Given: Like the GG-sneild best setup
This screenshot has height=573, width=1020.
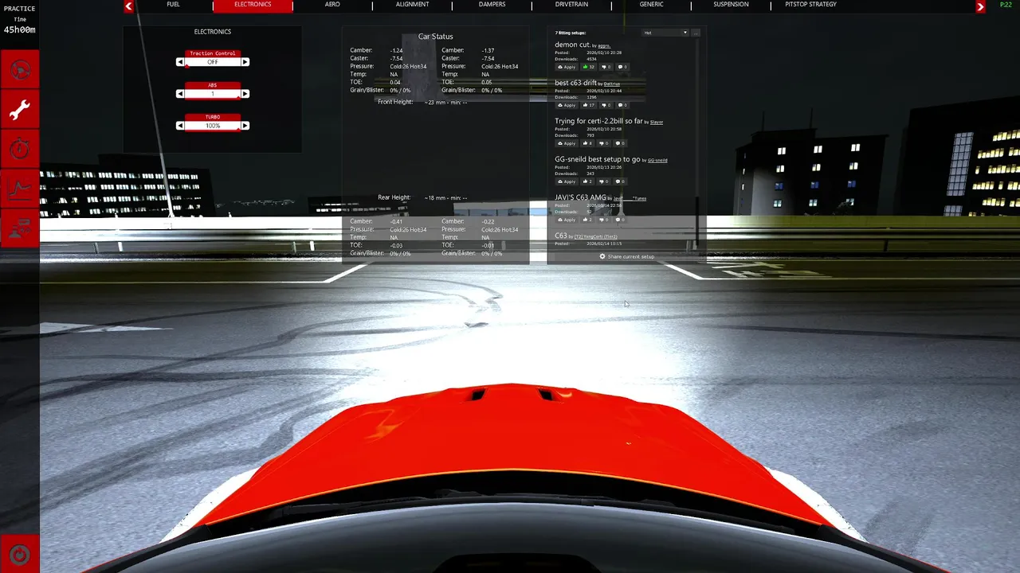Looking at the screenshot, I should tap(587, 181).
